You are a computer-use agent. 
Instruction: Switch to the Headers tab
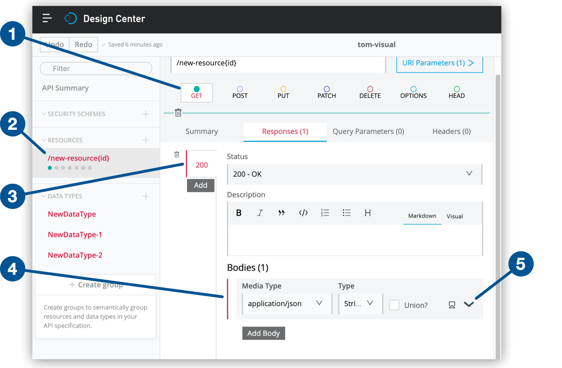point(452,132)
